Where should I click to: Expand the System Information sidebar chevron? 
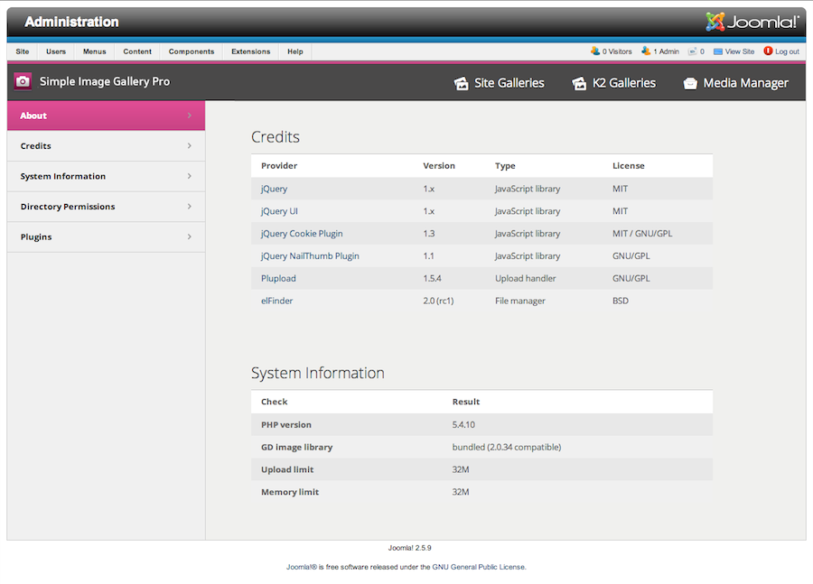[x=190, y=176]
